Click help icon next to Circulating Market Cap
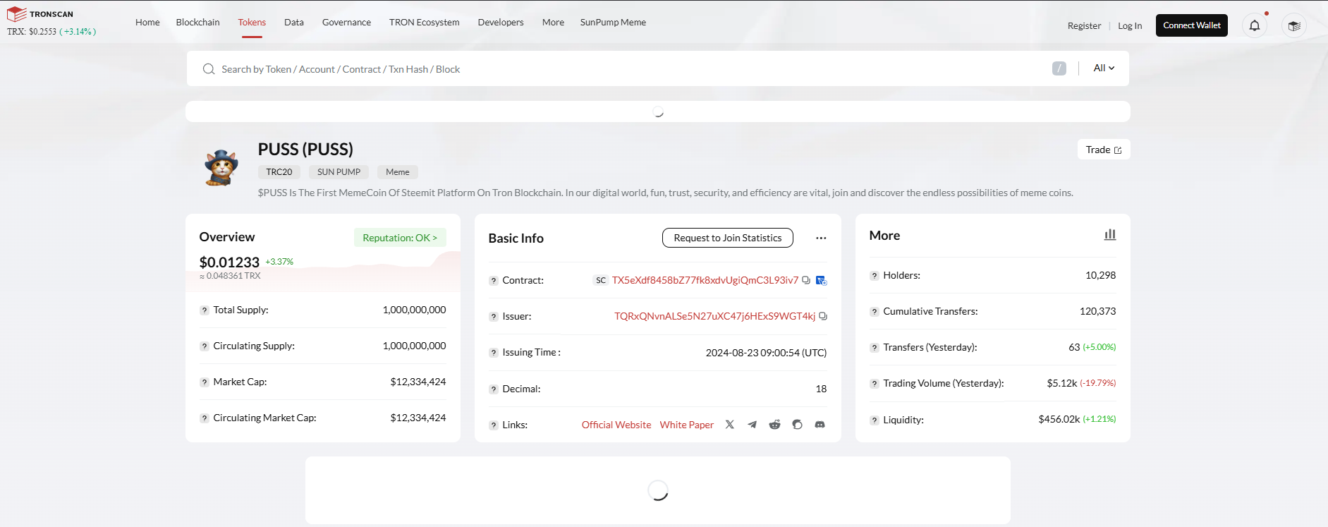 click(205, 418)
